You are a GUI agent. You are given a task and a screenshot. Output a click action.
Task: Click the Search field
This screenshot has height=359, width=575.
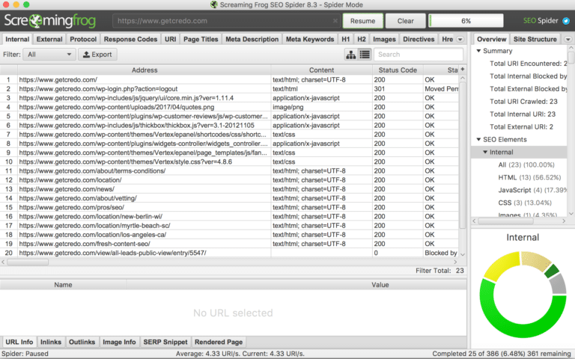419,55
